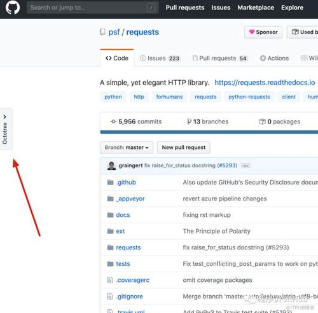Image resolution: width=318 pixels, height=313 pixels.
Task: Open the _appveyor folder
Action: click(x=130, y=198)
